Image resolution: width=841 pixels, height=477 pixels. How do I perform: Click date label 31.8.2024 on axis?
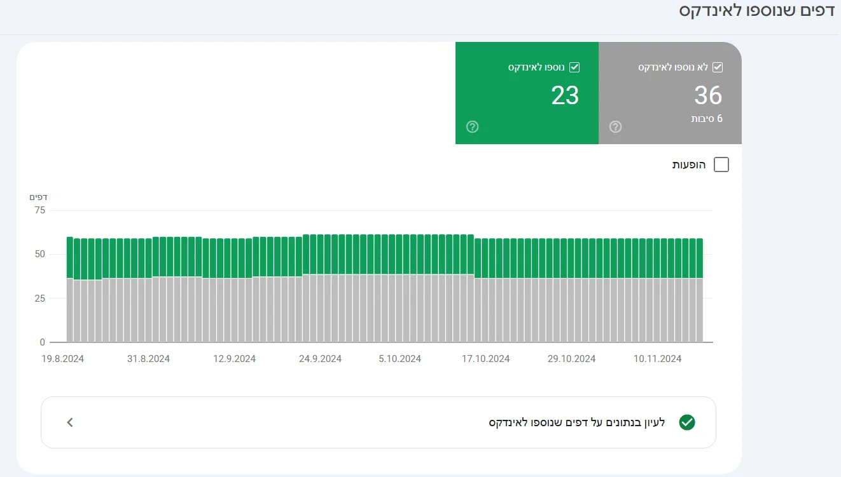pyautogui.click(x=148, y=359)
